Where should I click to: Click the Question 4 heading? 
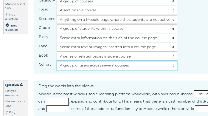14,85
